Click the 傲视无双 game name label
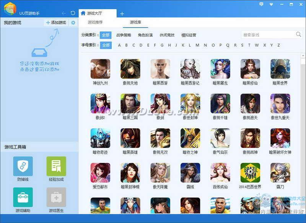The height and width of the screenshot is (223, 306). tap(160, 152)
